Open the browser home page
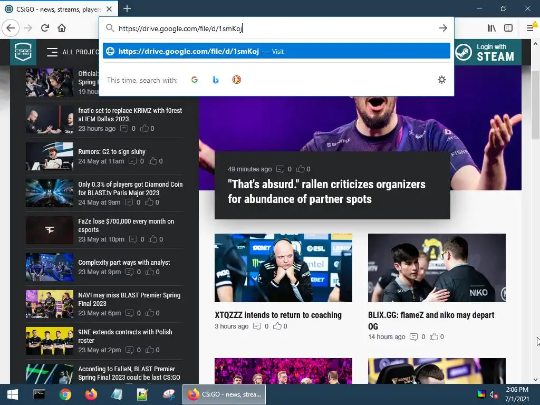This screenshot has width=540, height=405. coord(62,28)
